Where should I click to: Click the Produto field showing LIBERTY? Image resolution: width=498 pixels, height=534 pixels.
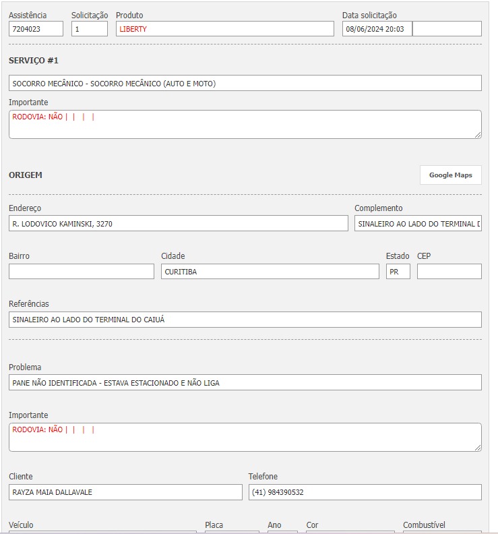click(224, 29)
